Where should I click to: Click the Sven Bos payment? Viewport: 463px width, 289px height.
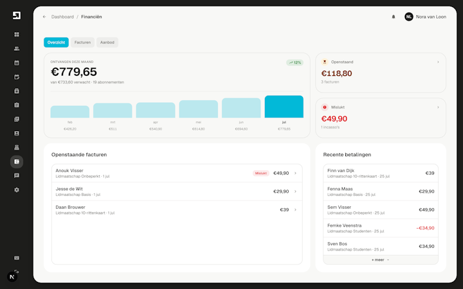coord(381,247)
